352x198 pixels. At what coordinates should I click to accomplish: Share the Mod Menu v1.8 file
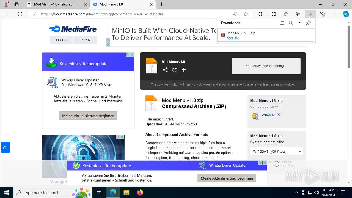(x=165, y=70)
